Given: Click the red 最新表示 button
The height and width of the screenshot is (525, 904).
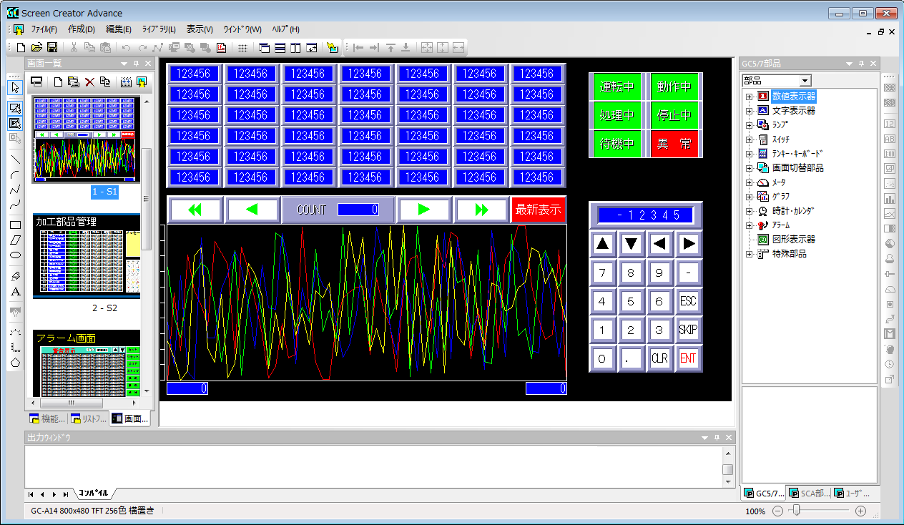Looking at the screenshot, I should point(539,210).
